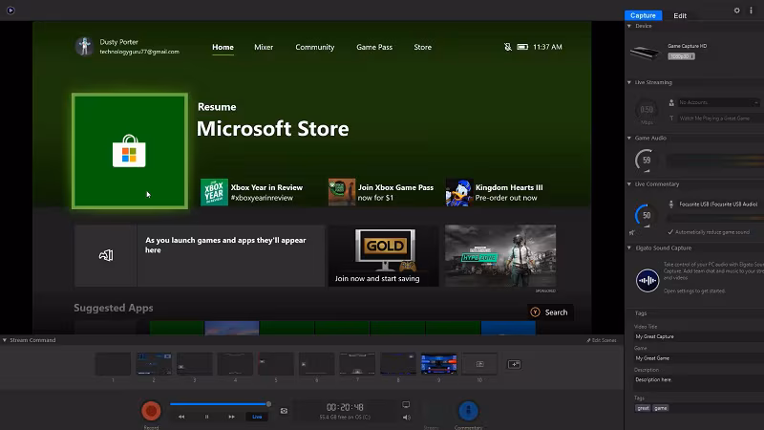Collapse the Game Audio section
The image size is (764, 430).
(629, 138)
